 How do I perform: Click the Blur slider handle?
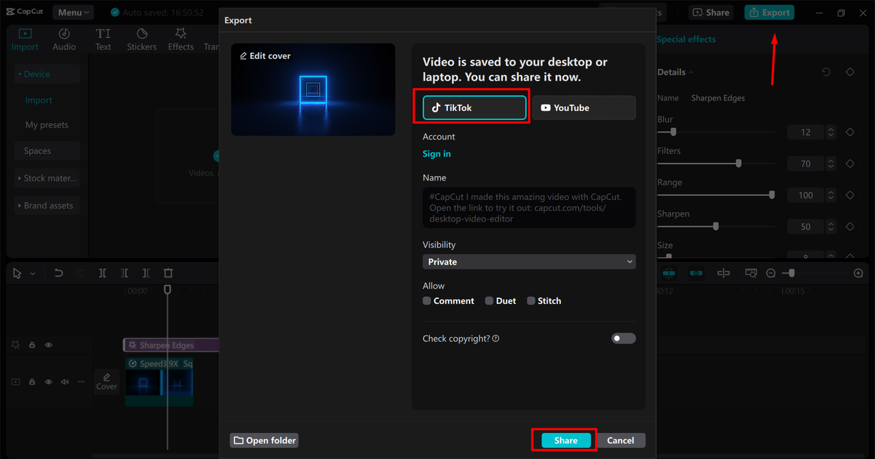point(673,132)
